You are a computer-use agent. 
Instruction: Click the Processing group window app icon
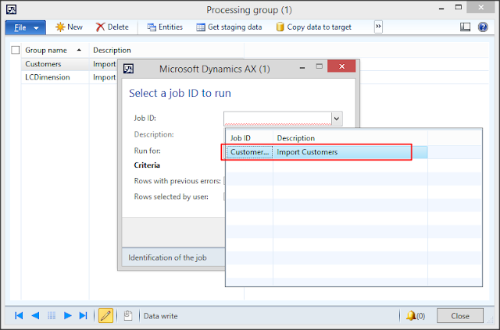coord(11,9)
